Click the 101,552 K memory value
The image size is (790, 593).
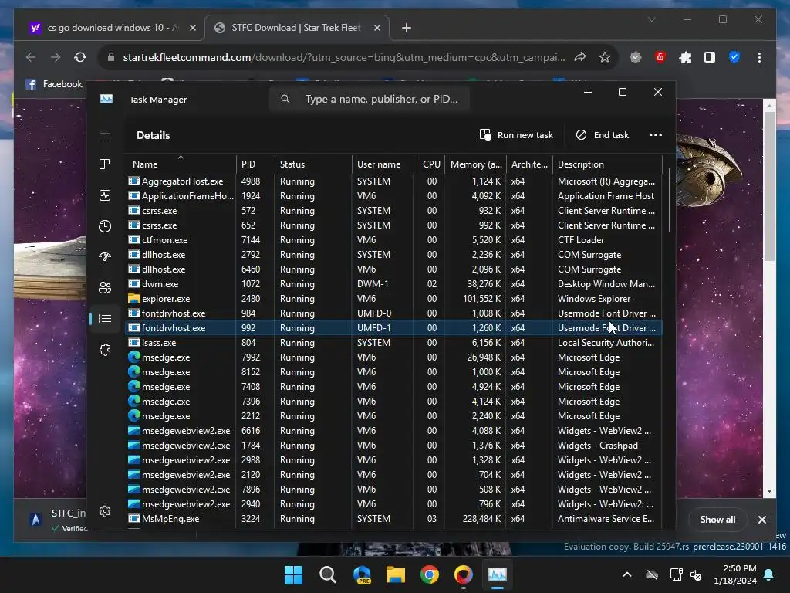click(481, 299)
